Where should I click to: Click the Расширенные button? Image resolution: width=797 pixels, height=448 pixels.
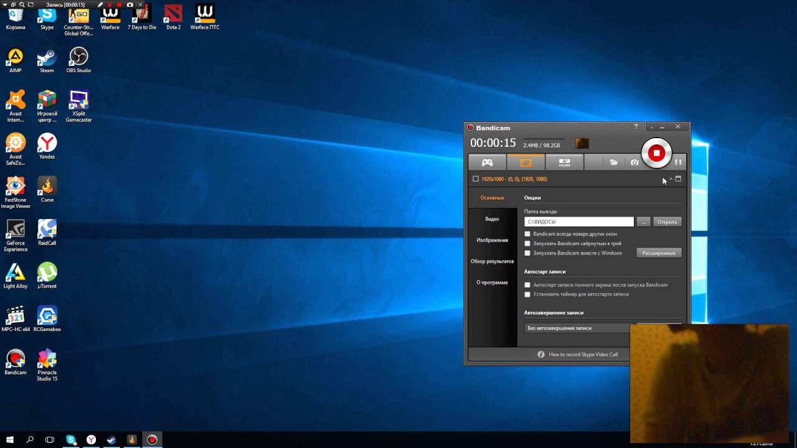659,253
